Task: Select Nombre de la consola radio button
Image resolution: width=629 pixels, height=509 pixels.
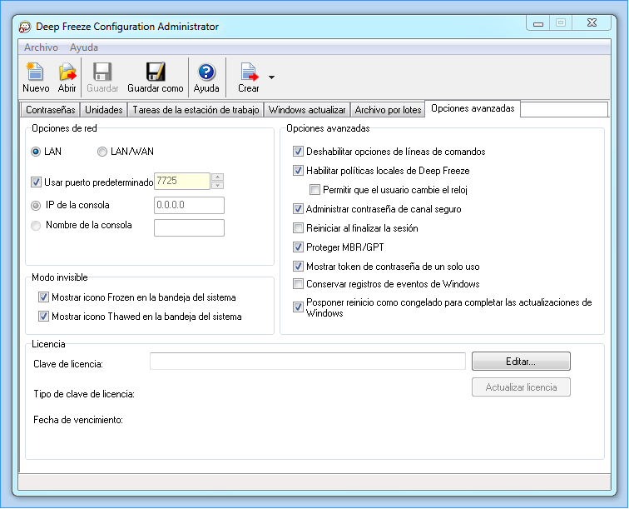Action: point(36,226)
